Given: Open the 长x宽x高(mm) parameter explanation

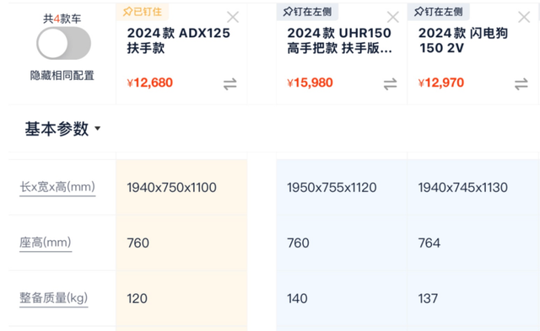Looking at the screenshot, I should pos(57,187).
